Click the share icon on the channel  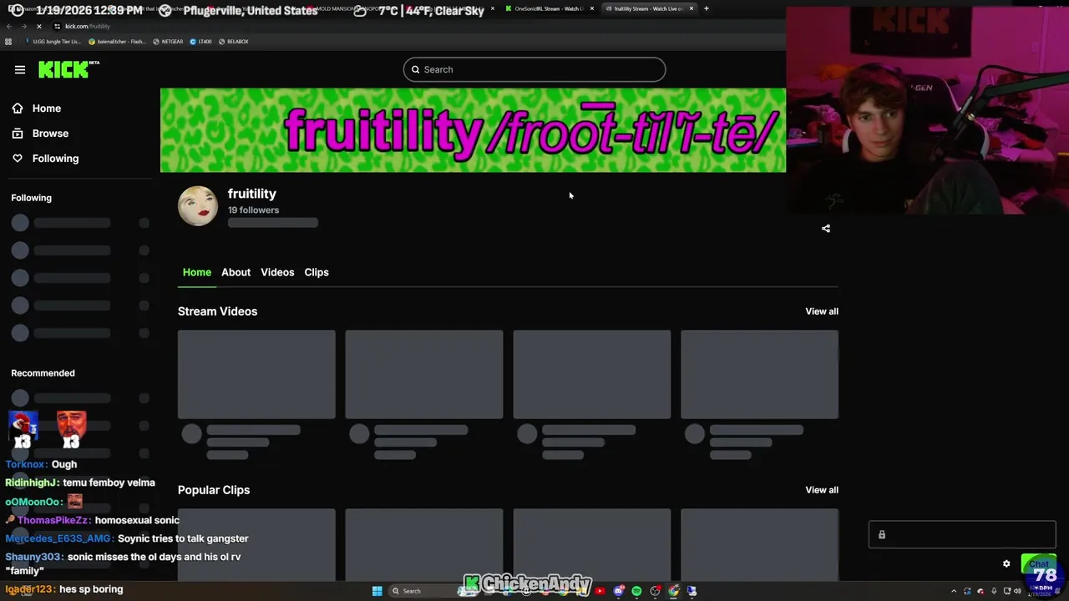(826, 228)
